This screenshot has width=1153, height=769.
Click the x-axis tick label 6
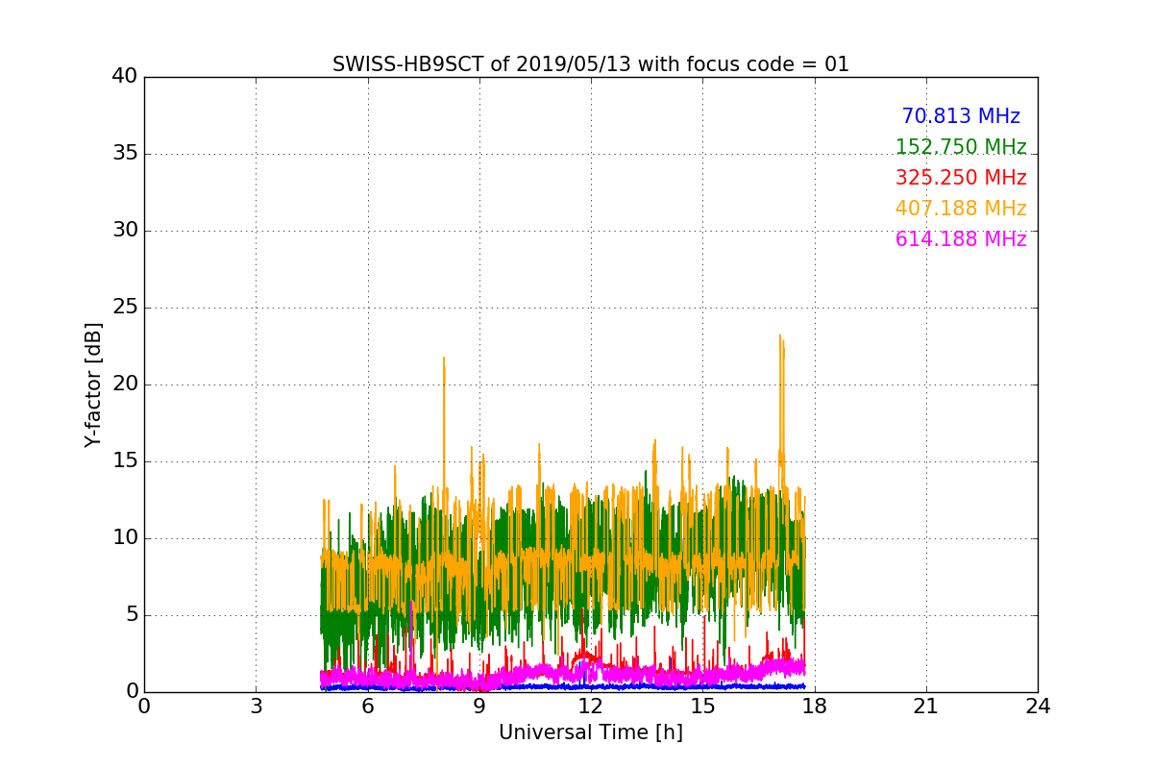click(x=367, y=707)
